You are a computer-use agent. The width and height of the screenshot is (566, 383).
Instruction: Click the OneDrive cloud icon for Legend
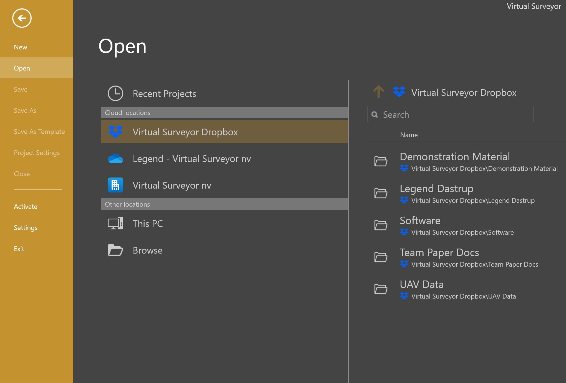click(115, 159)
